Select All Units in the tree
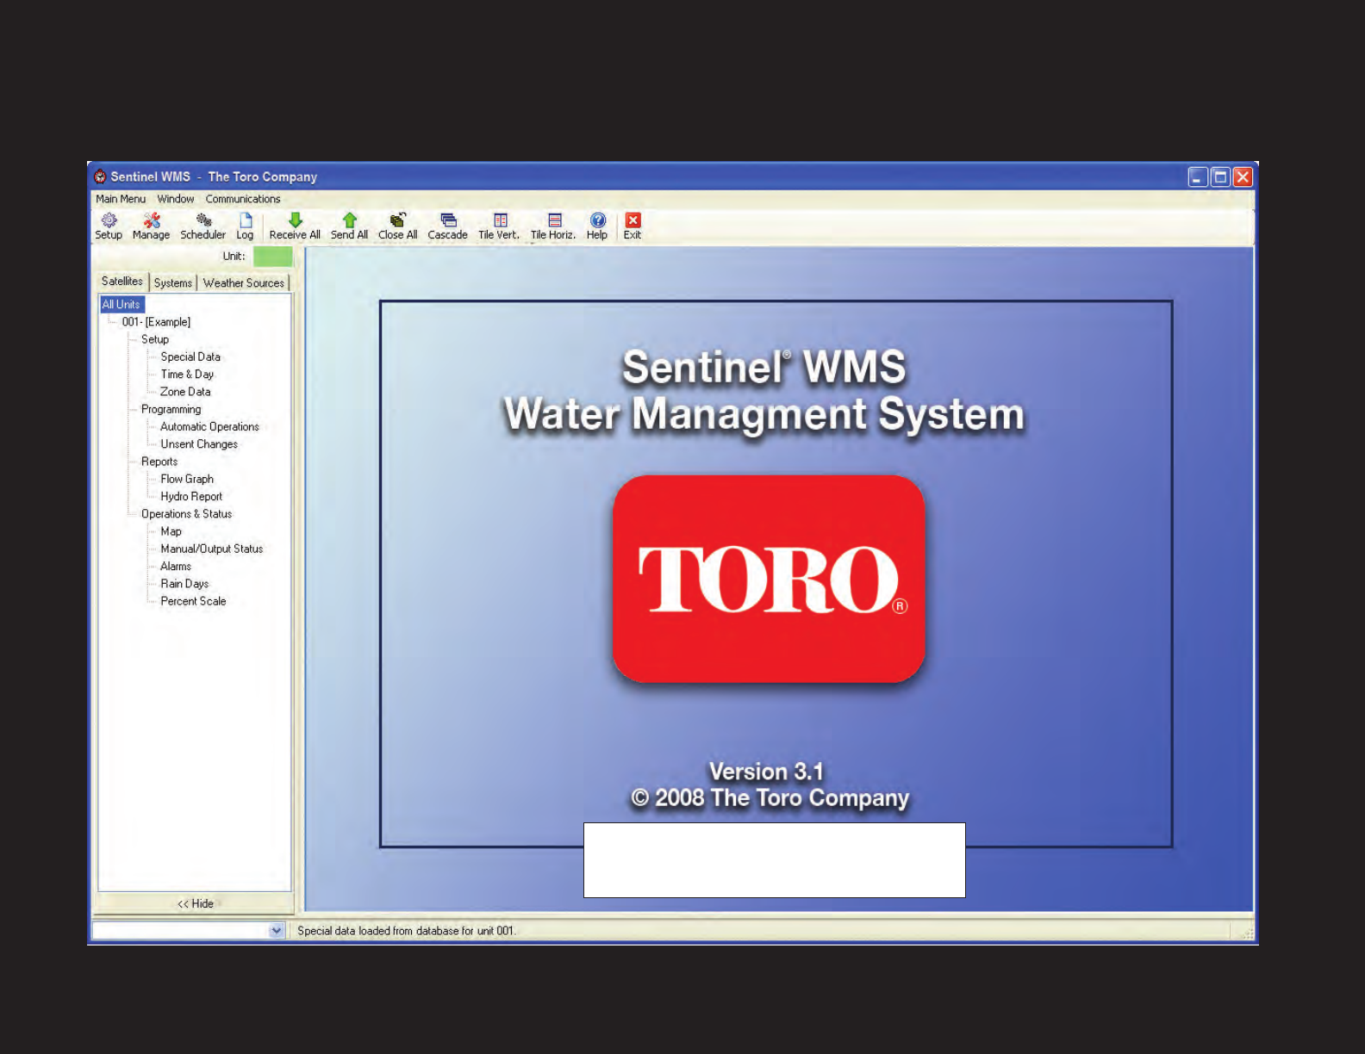The height and width of the screenshot is (1054, 1365). tap(122, 305)
